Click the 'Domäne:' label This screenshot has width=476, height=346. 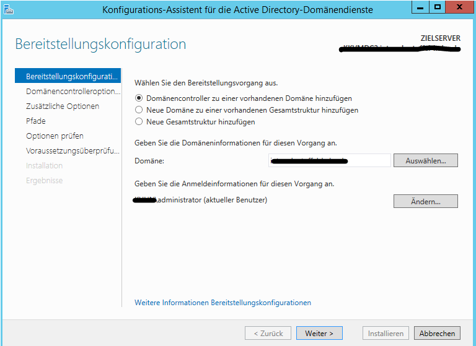coord(149,161)
